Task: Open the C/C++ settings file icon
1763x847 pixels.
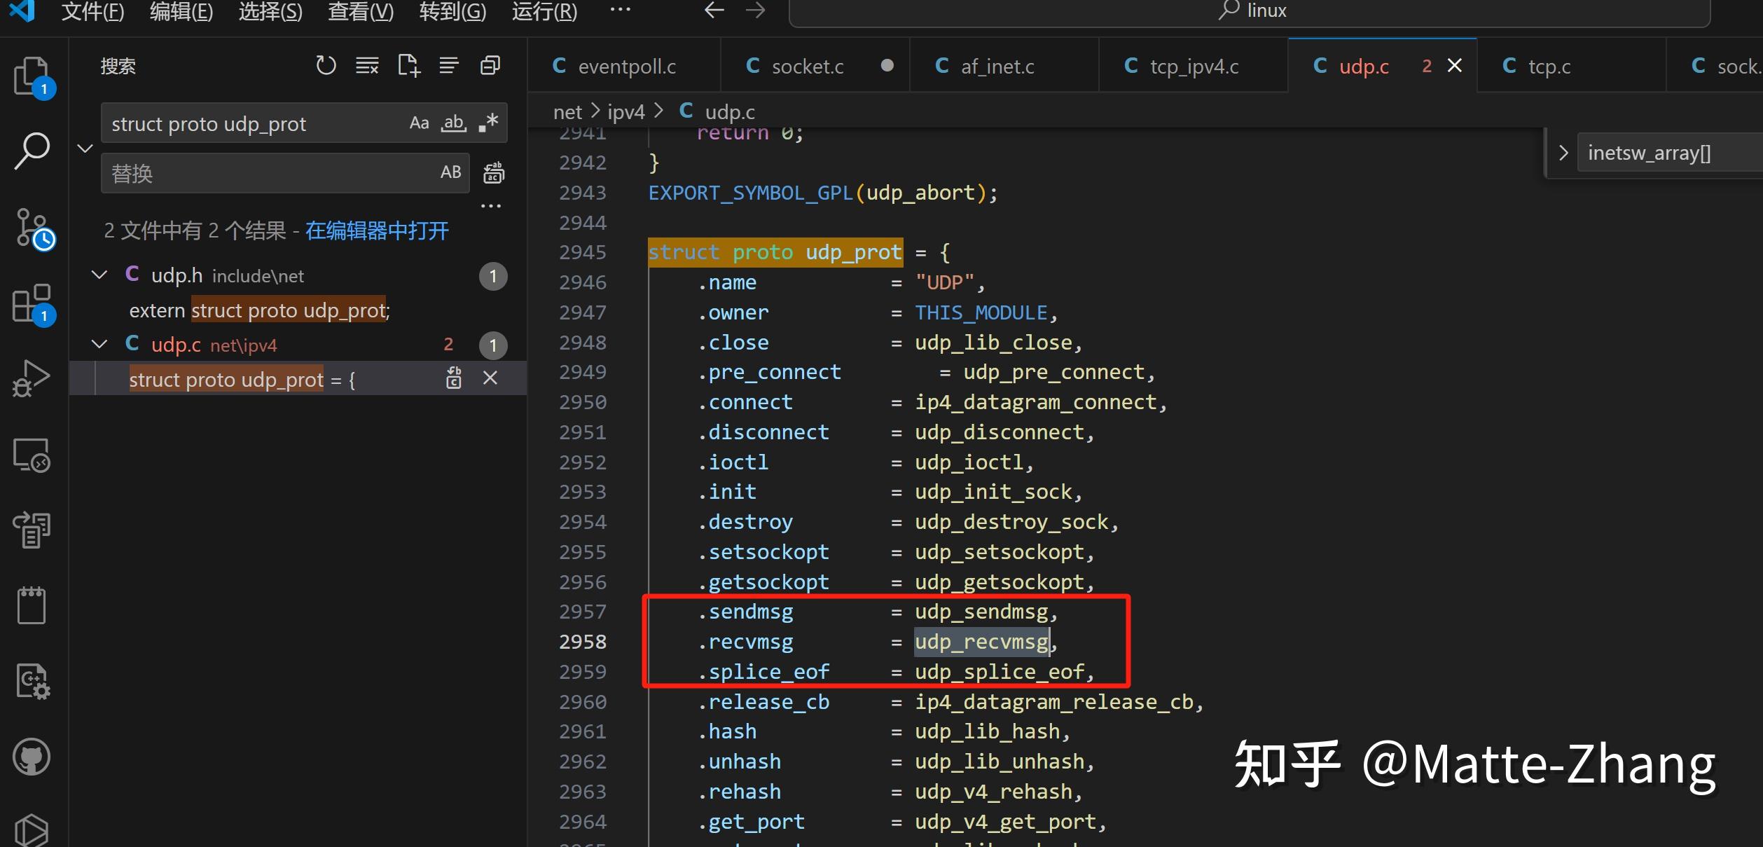Action: pyautogui.click(x=32, y=681)
